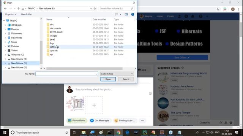The height and width of the screenshot is (136, 243).
Task: Open Hibernate Programming World group link
Action: (188, 73)
